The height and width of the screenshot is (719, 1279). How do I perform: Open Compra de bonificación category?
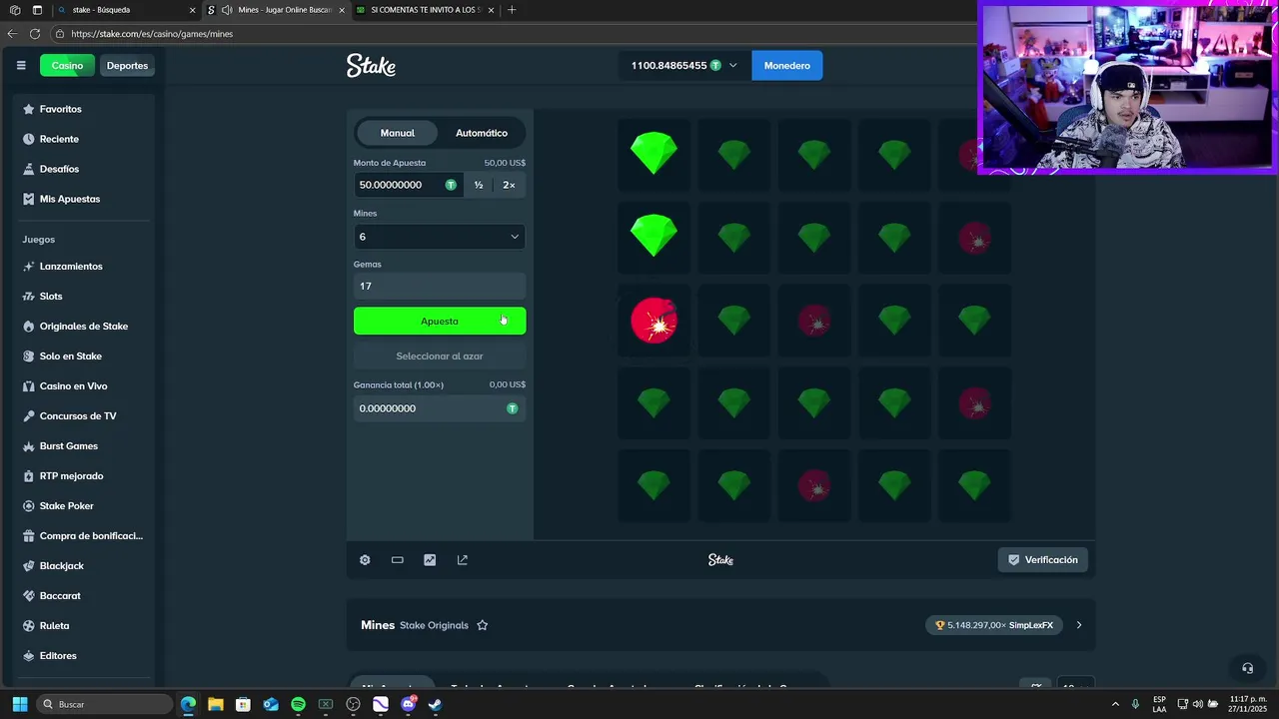pyautogui.click(x=84, y=536)
